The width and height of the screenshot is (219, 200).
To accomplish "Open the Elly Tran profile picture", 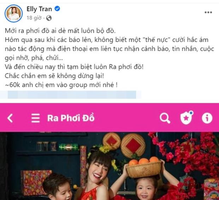I will click(x=13, y=13).
